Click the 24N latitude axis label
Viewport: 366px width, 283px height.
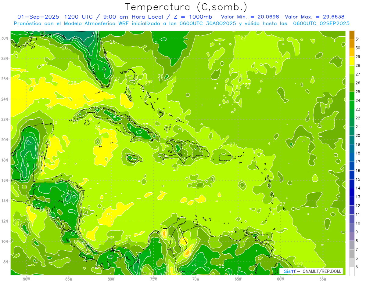point(5,99)
